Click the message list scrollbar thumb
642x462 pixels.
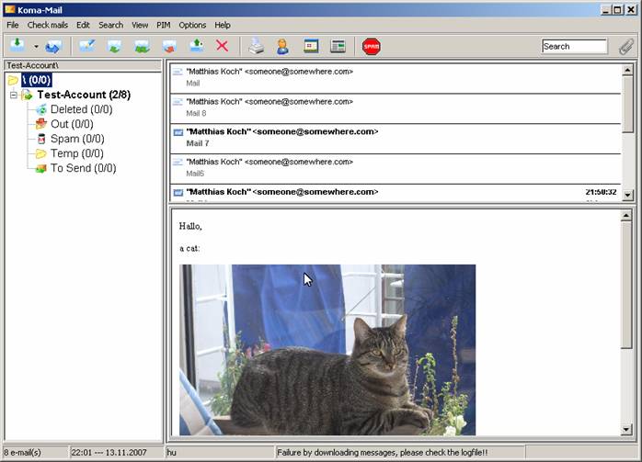[x=627, y=104]
